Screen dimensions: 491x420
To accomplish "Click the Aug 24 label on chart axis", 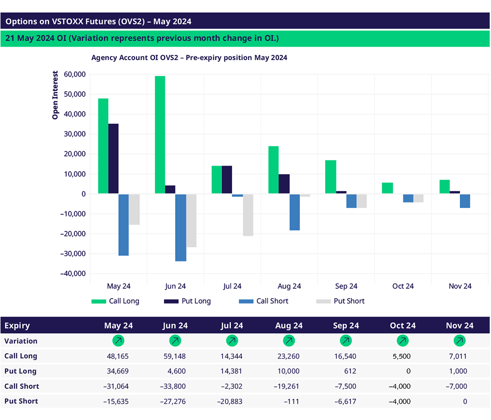I will (x=289, y=286).
